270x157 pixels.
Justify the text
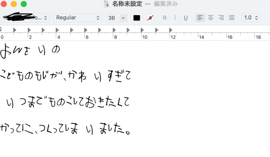tap(232, 18)
